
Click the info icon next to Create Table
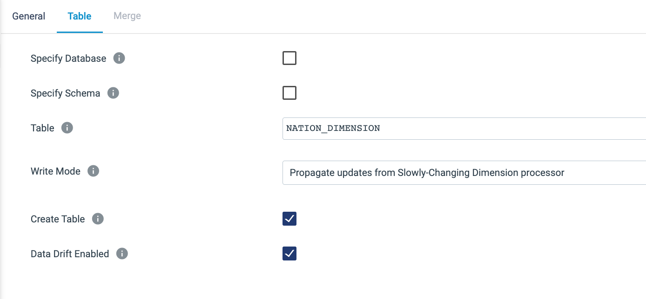(97, 219)
